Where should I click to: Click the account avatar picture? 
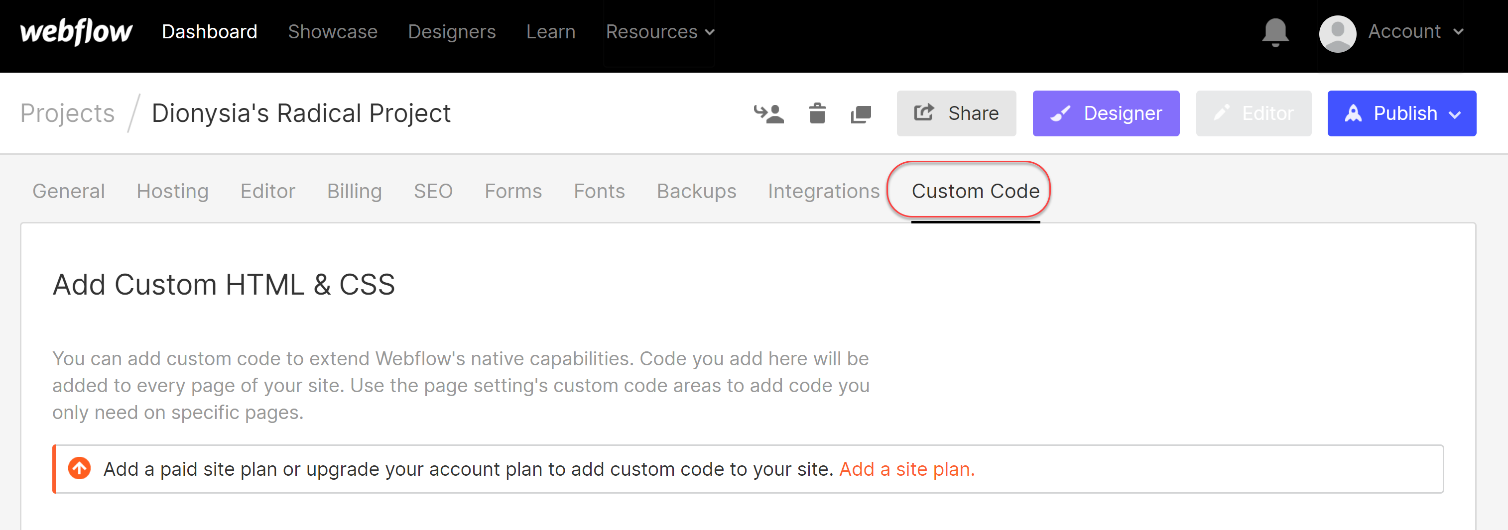(1338, 33)
